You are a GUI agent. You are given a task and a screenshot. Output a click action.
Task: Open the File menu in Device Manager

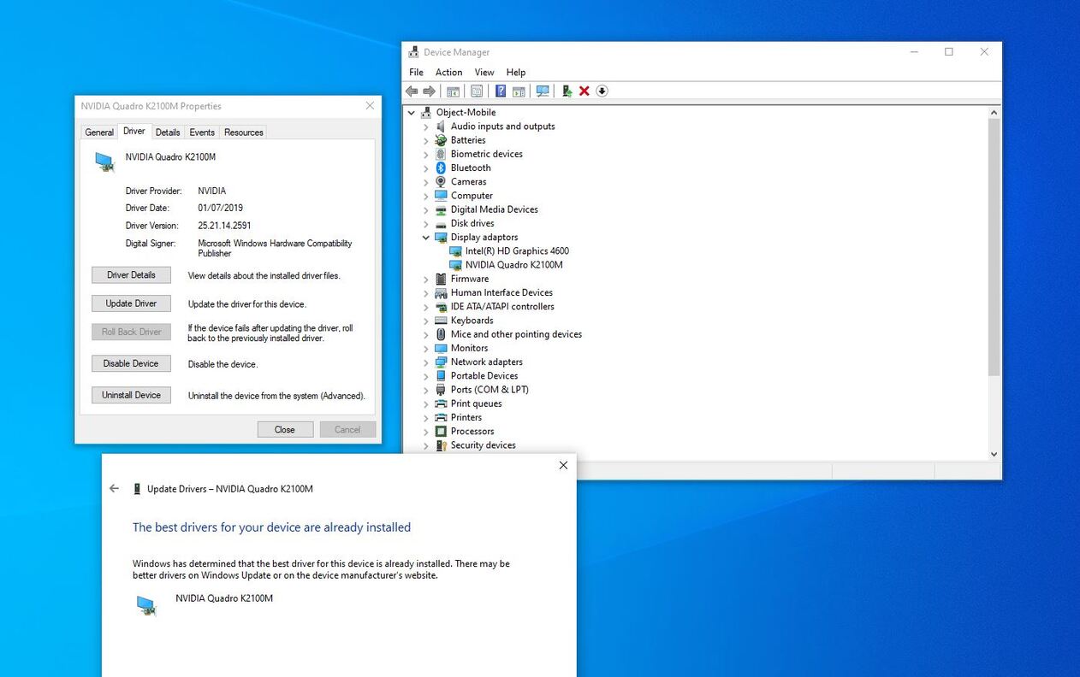(417, 73)
